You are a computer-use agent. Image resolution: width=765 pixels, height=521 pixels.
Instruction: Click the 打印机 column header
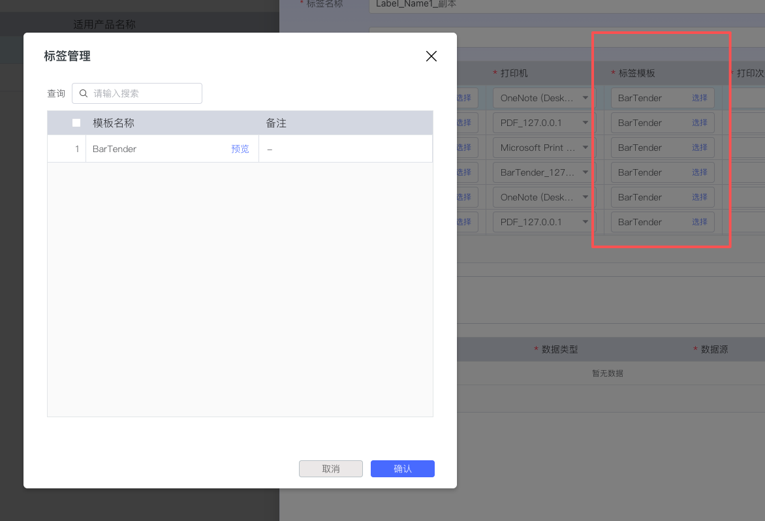(514, 73)
